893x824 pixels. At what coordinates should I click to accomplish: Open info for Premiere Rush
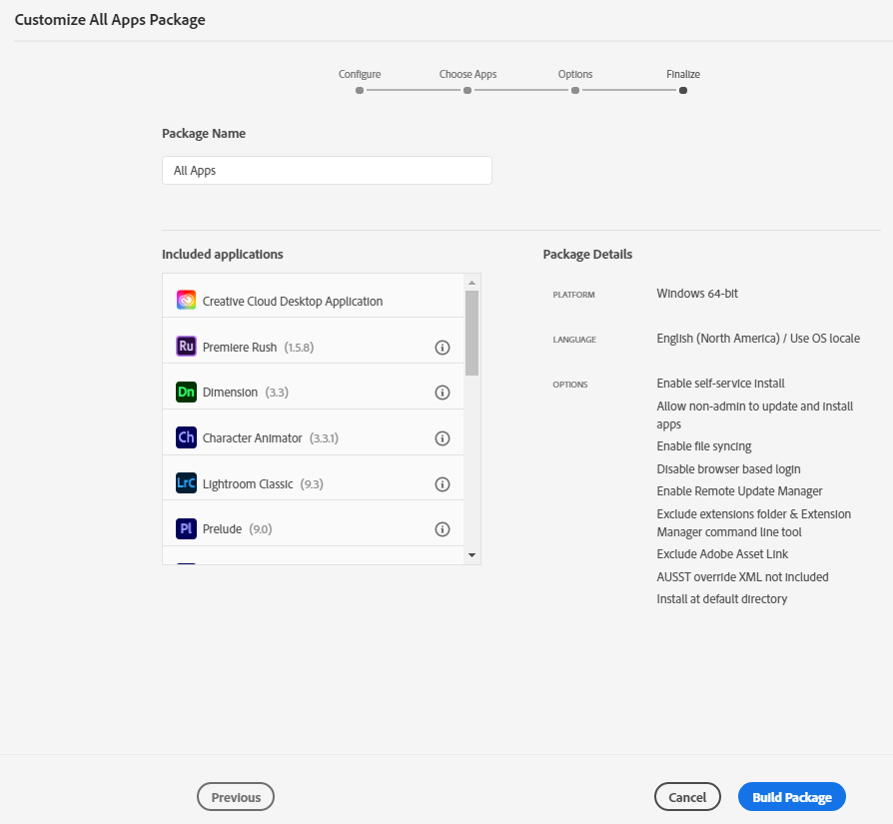tap(443, 345)
